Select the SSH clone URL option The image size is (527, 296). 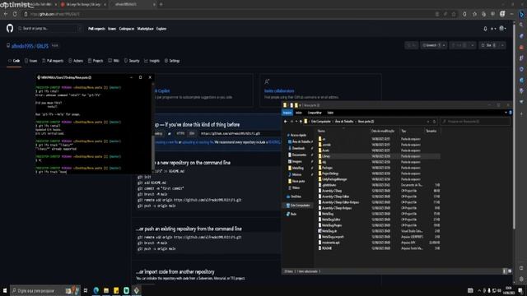point(192,133)
